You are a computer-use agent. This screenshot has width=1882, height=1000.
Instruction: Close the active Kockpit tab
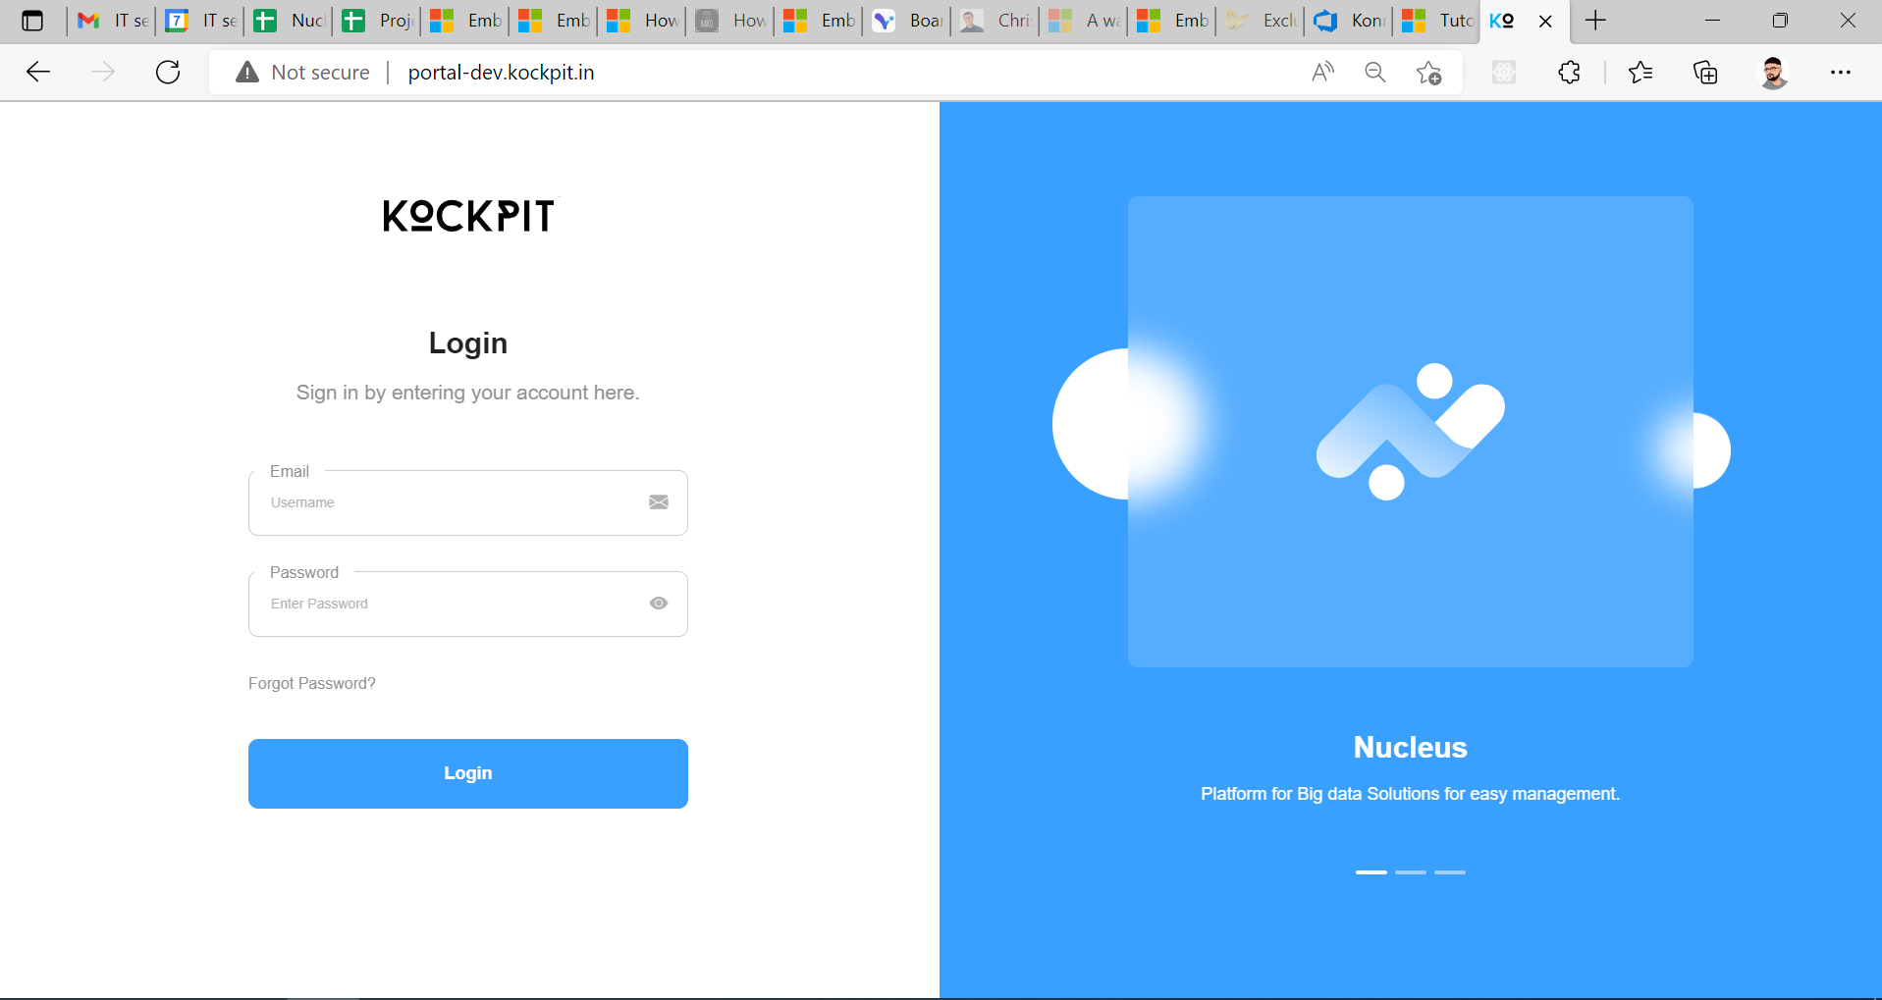pyautogui.click(x=1545, y=21)
